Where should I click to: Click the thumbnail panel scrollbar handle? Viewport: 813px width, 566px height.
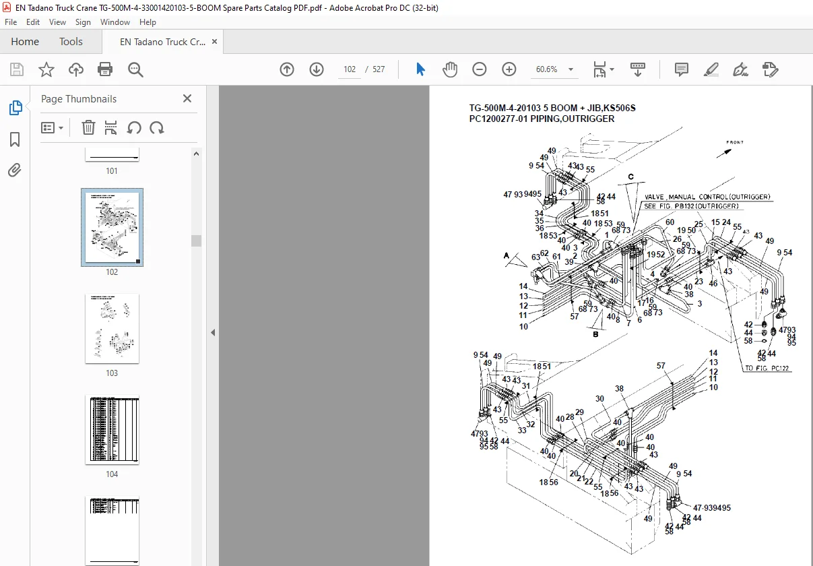tap(197, 241)
